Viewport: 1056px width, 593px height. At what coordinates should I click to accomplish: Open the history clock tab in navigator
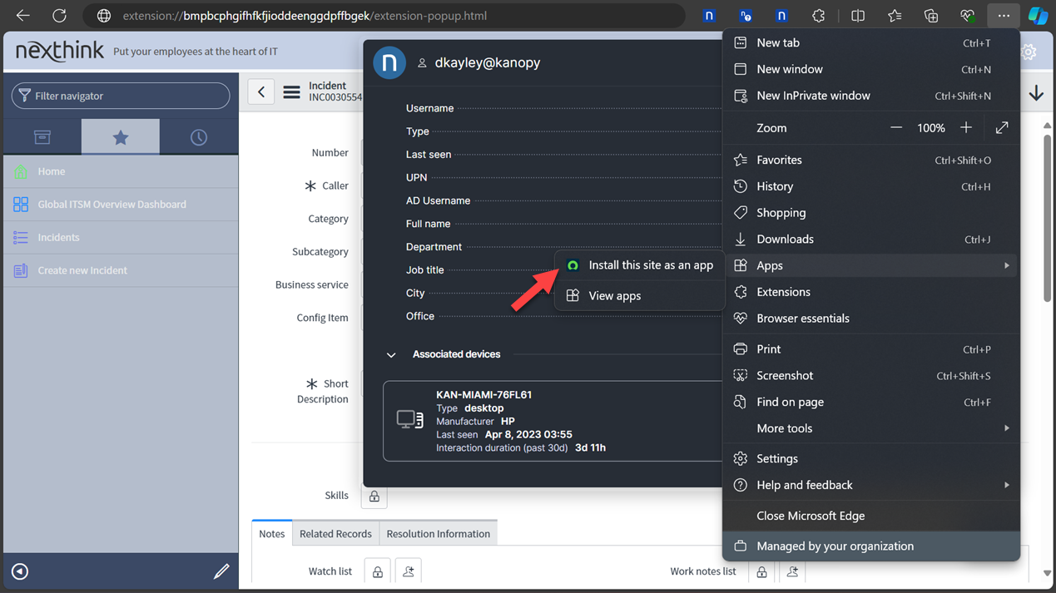point(198,137)
